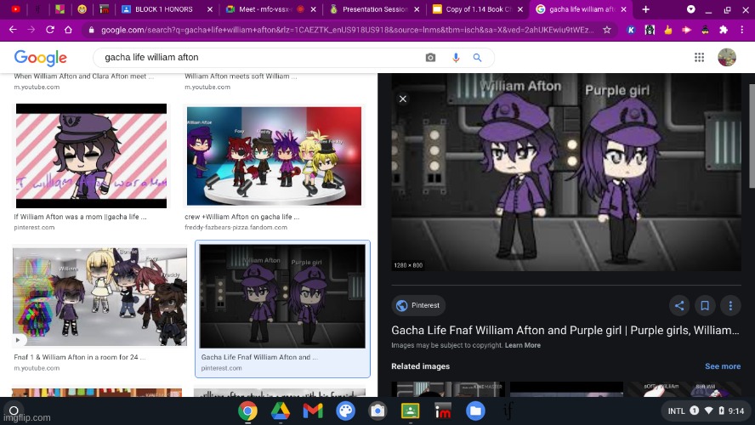Open the K extension icon
The height and width of the screenshot is (425, 755).
[x=631, y=30]
